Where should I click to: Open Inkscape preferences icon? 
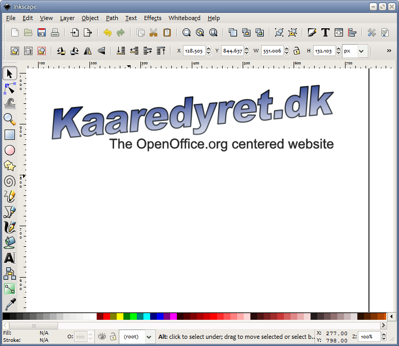pyautogui.click(x=372, y=32)
